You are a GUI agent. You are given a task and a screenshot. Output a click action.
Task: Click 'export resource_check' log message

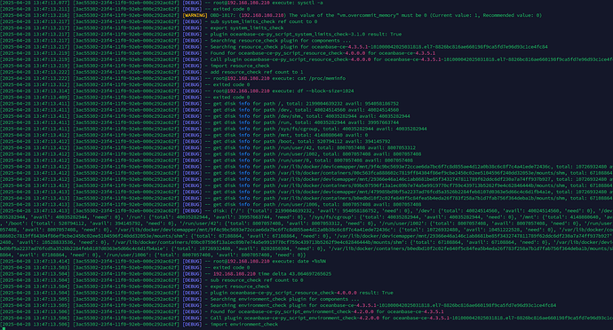pyautogui.click(x=240, y=287)
